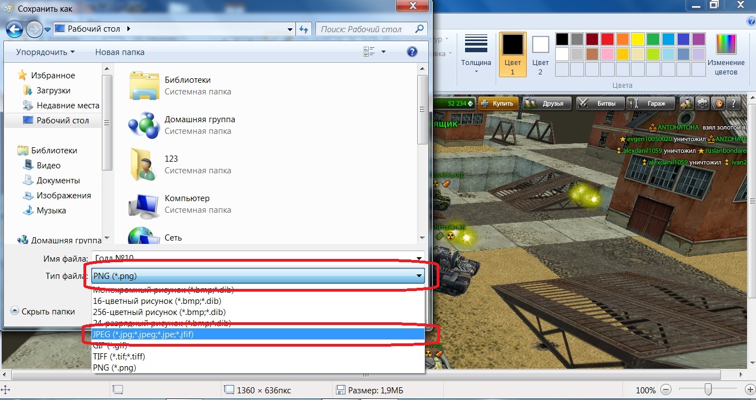Viewport: 756px width, 400px height.
Task: Choose PNG option in type list
Action: tap(258, 368)
